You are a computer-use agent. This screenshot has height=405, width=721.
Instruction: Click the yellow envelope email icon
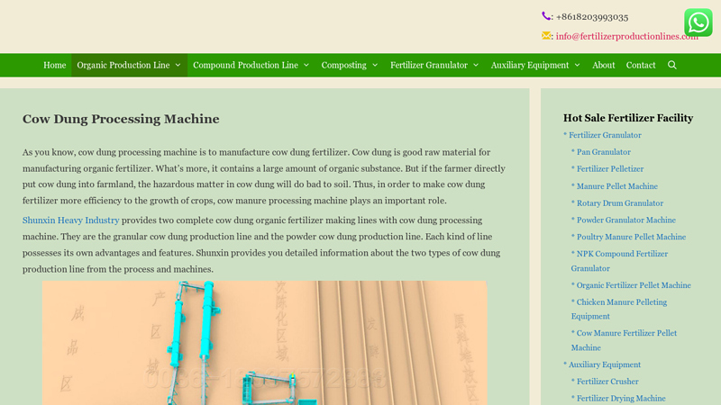tap(546, 36)
